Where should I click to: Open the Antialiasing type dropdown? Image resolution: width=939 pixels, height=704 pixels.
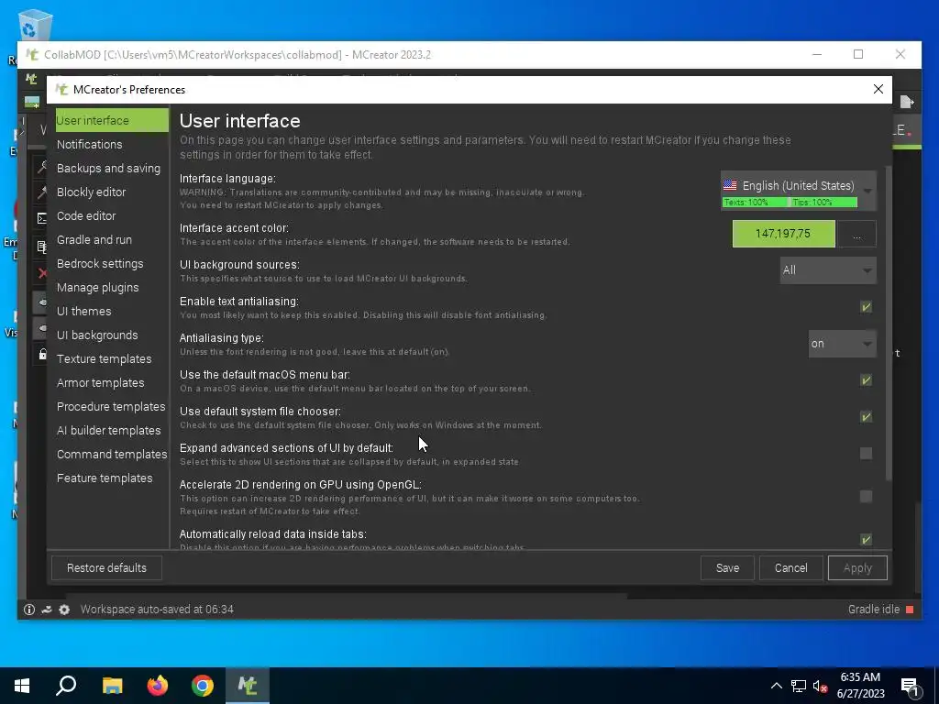tap(842, 344)
